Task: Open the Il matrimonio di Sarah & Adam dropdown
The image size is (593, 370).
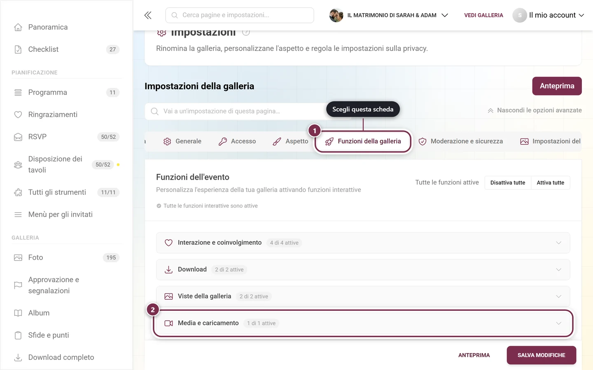Action: pyautogui.click(x=389, y=15)
